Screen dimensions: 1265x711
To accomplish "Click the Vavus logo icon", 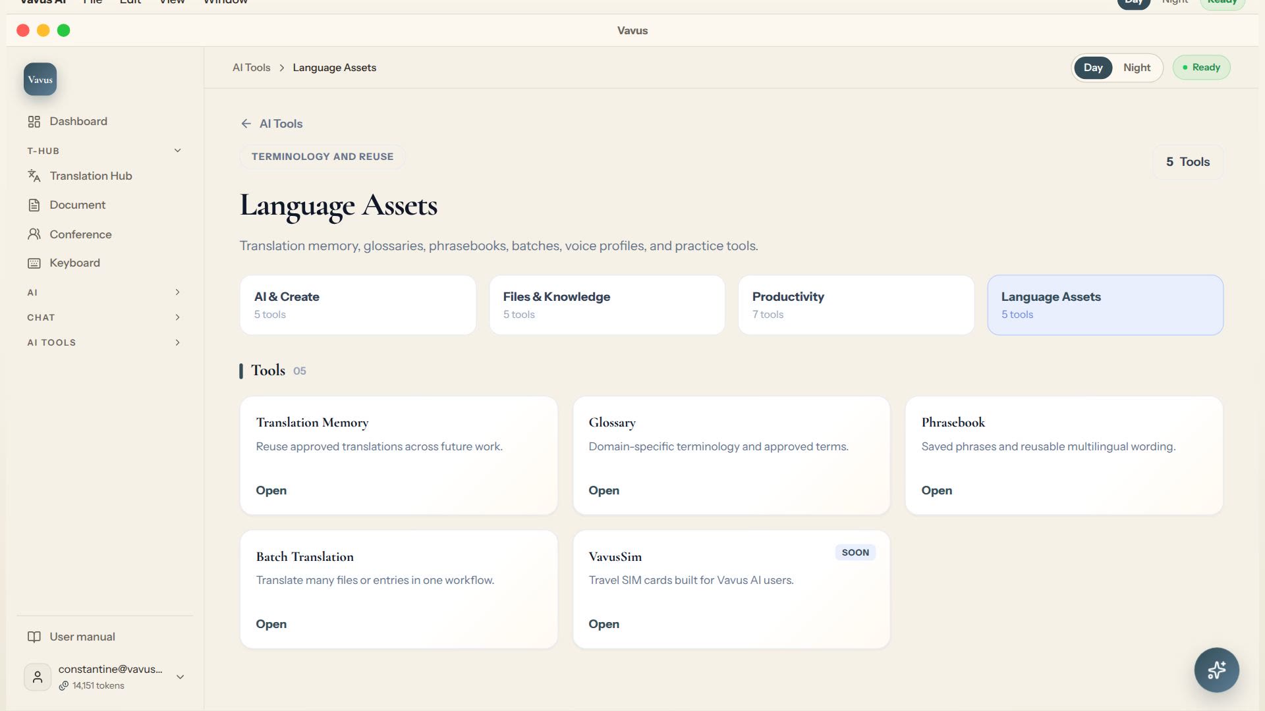I will 40,79.
